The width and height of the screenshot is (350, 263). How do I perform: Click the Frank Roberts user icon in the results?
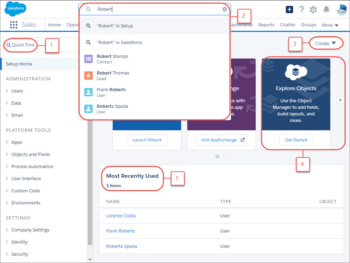pyautogui.click(x=88, y=92)
